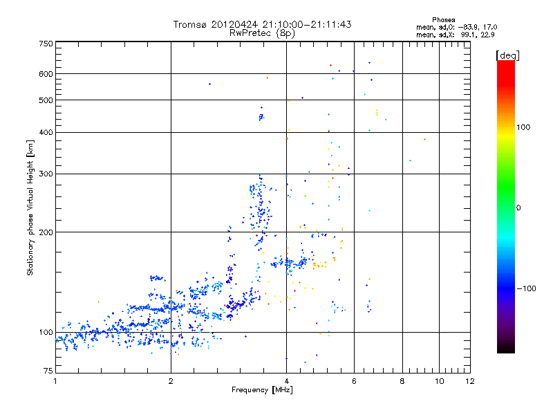The height and width of the screenshot is (415, 553).
Task: Click the colorbar tick label '-100'
Action: click(x=526, y=288)
